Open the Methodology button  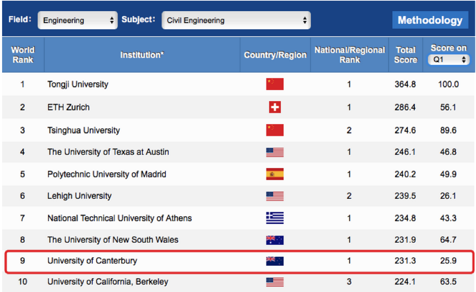coord(430,20)
